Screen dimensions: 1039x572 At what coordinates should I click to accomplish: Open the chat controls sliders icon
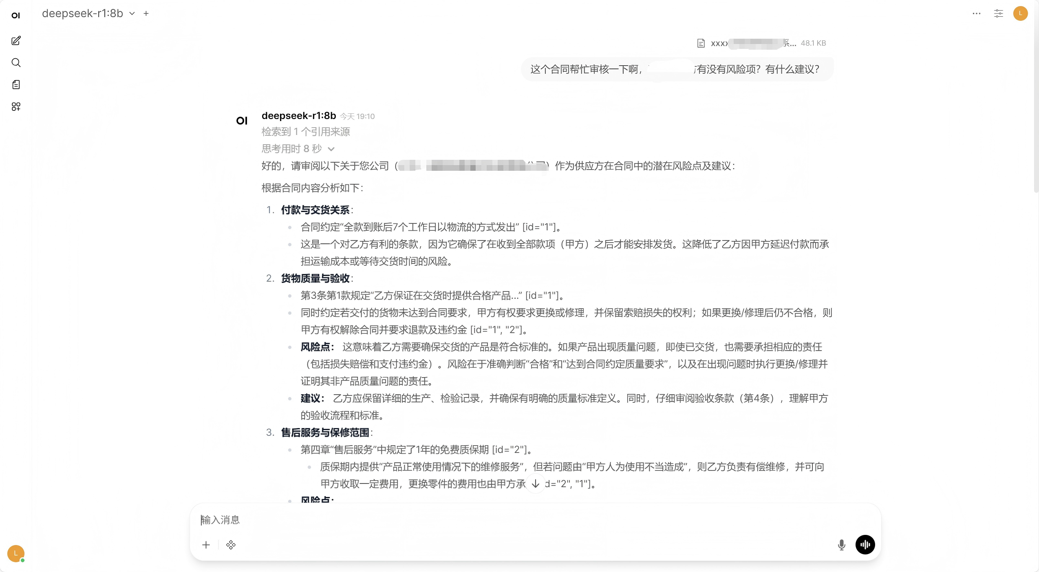click(998, 13)
